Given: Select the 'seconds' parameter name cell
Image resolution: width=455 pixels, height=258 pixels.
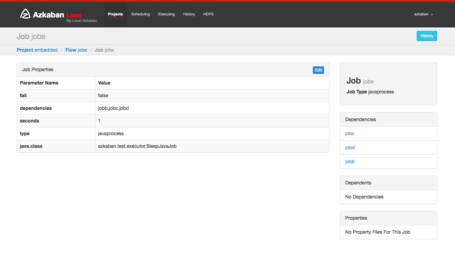Looking at the screenshot, I should [56, 121].
